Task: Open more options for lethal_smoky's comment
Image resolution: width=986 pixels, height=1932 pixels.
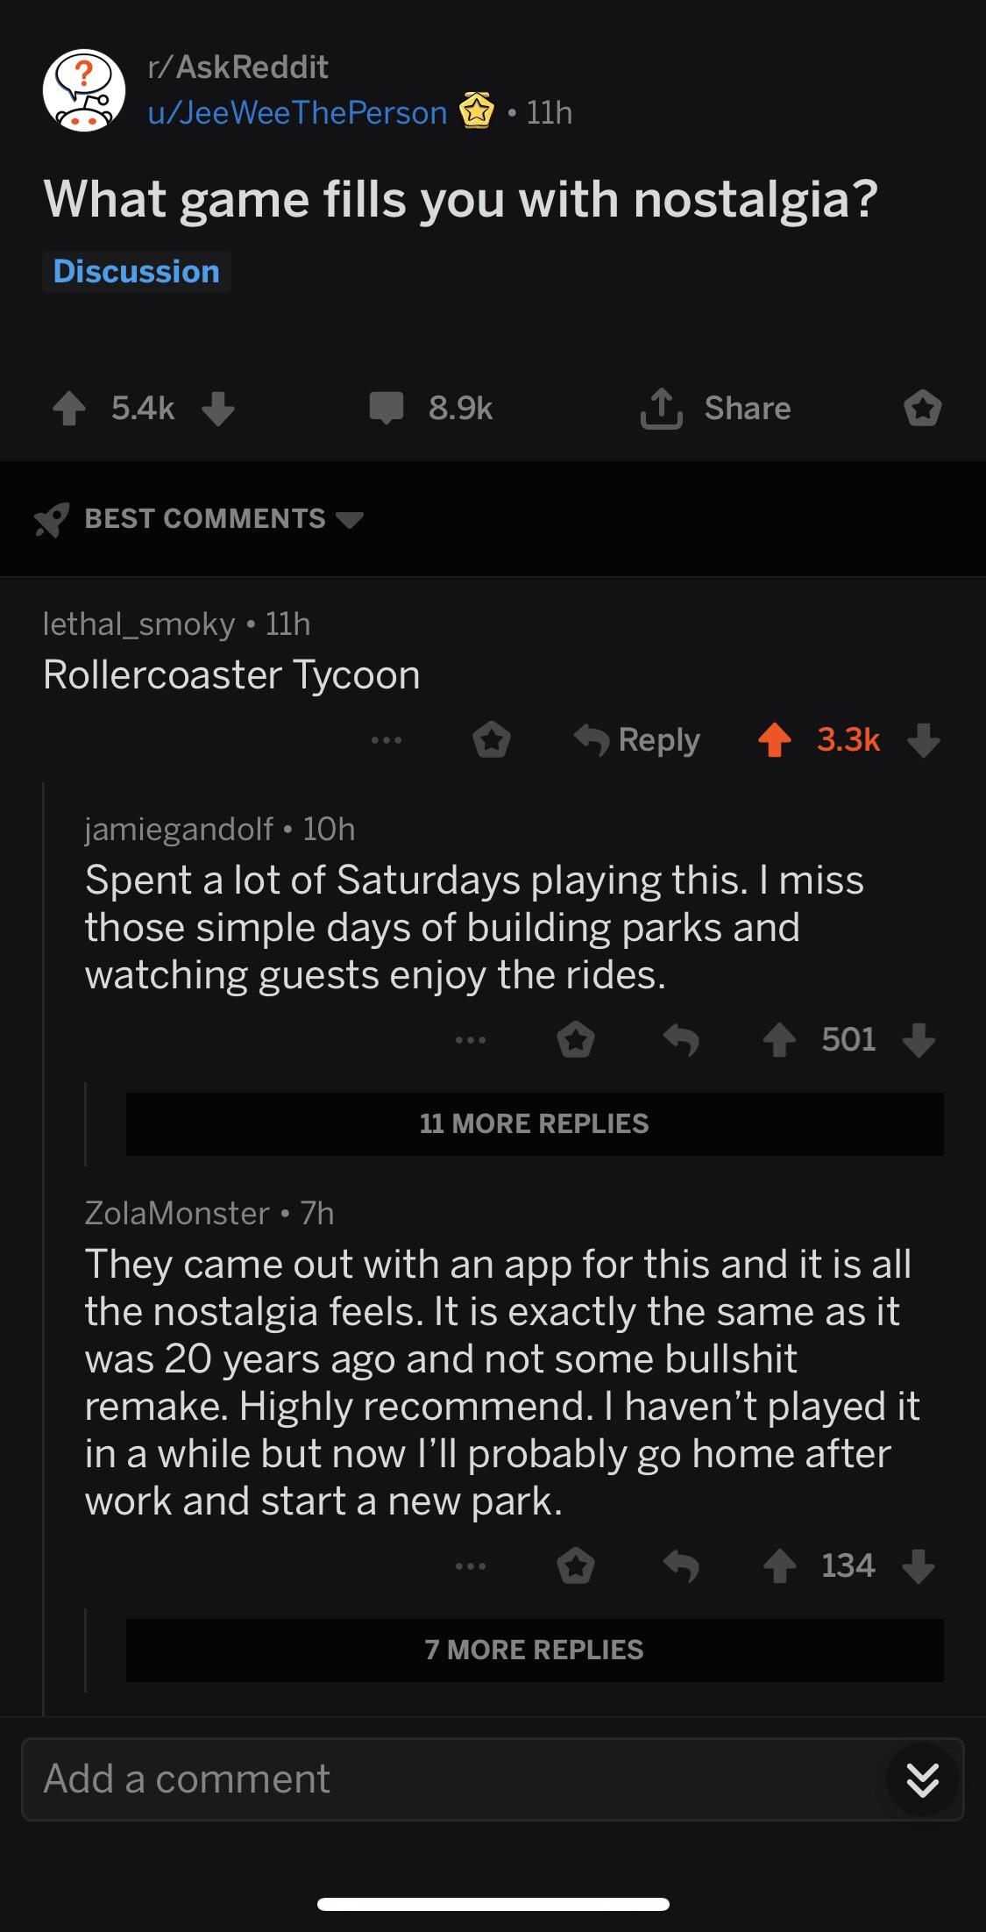Action: tap(386, 740)
